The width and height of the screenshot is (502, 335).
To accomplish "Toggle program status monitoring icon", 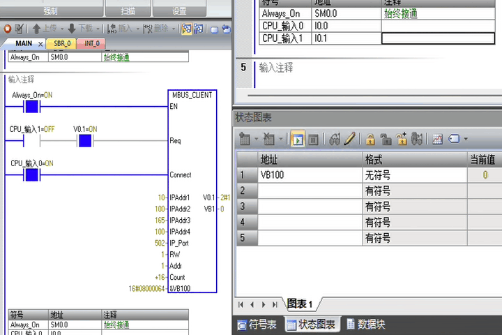I will [187, 29].
